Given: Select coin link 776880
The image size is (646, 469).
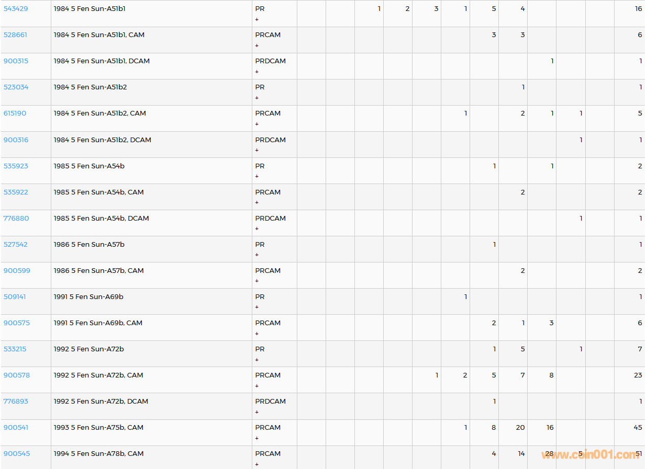Looking at the screenshot, I should 16,219.
